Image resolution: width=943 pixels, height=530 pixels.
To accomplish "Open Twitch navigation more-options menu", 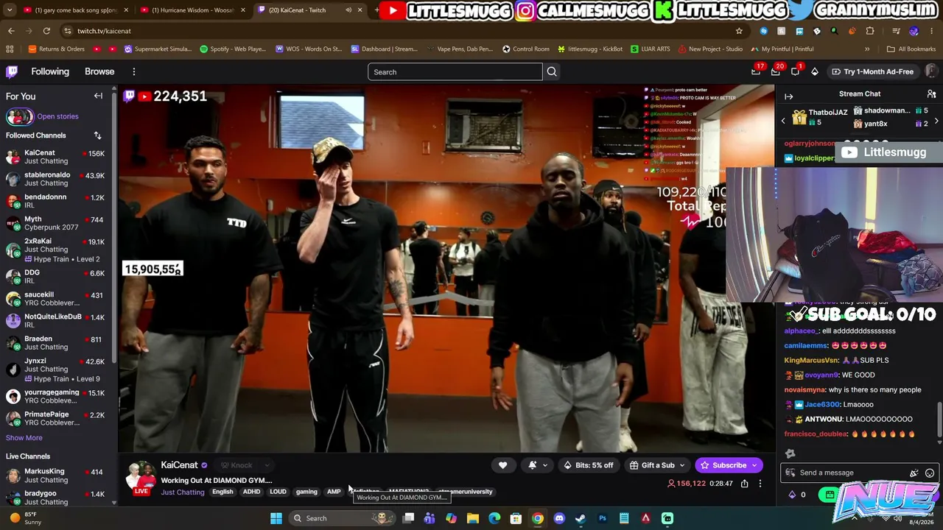I will (x=134, y=71).
